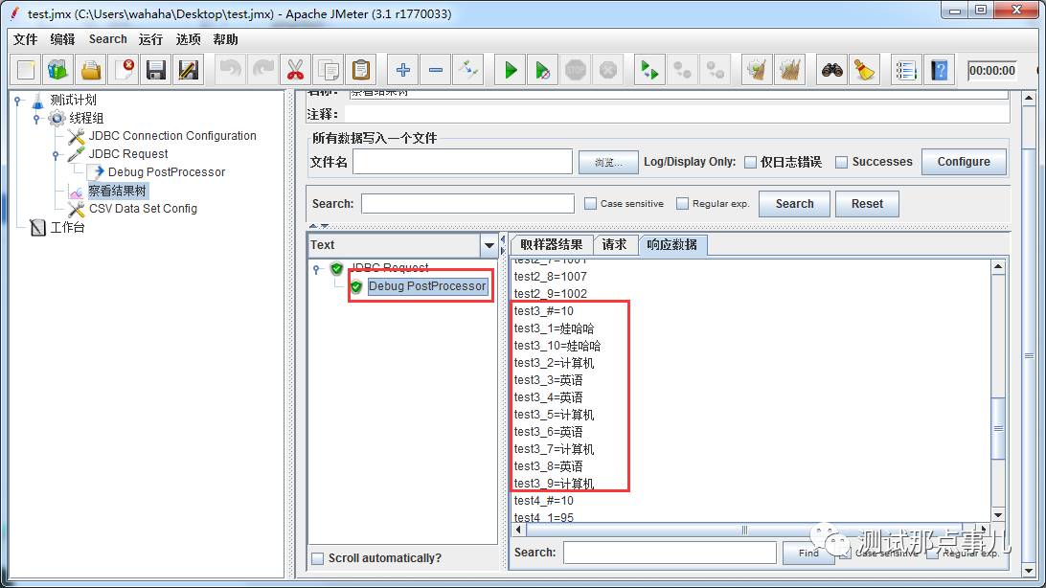
Task: Open the 运行 menu
Action: point(150,39)
